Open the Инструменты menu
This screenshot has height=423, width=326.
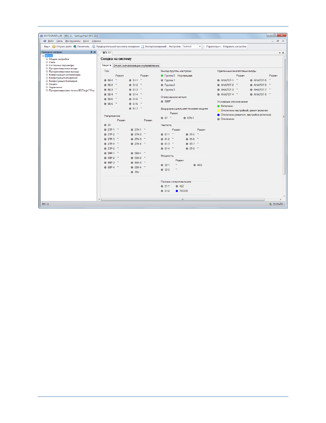(x=73, y=41)
